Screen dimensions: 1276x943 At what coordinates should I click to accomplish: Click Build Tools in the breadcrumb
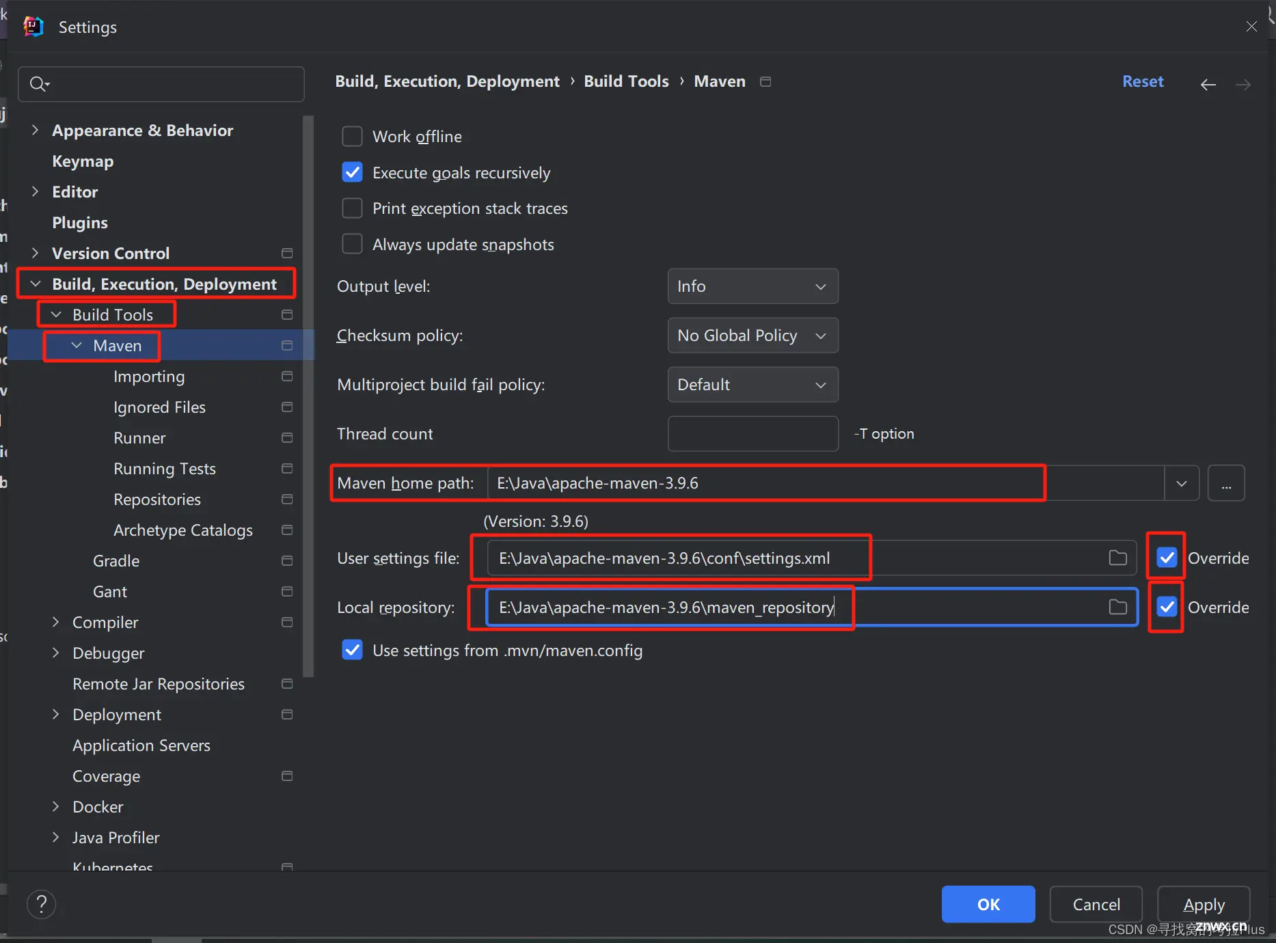tap(626, 81)
